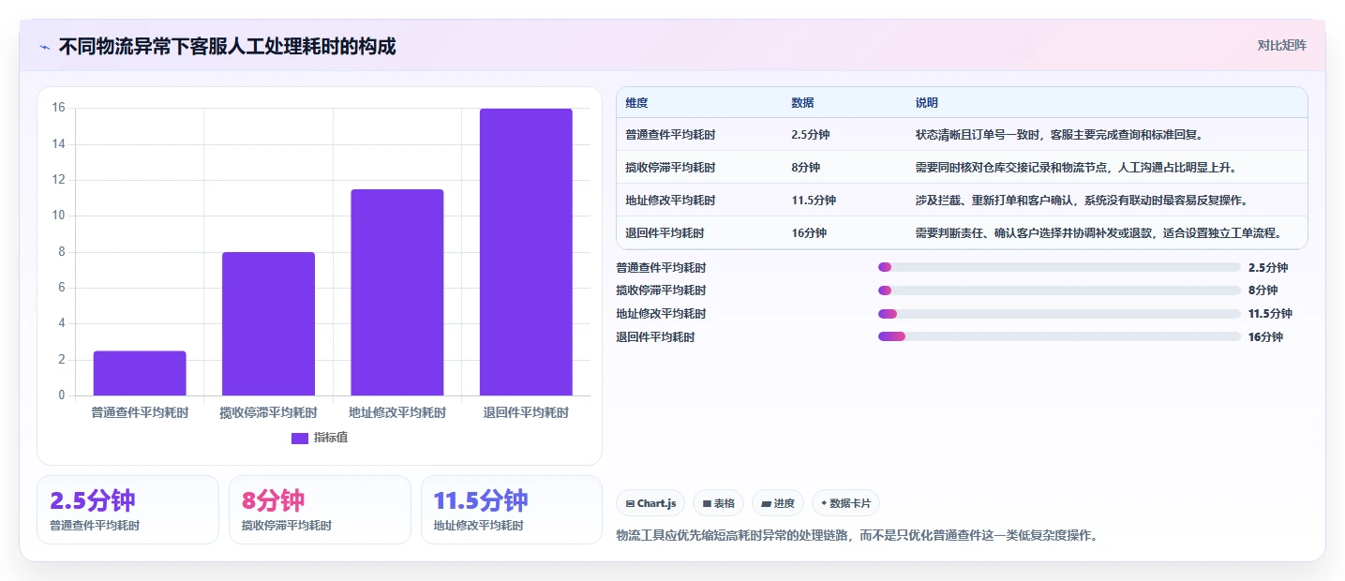Click the 揽收停滞平均耗时 progress row label

661,290
